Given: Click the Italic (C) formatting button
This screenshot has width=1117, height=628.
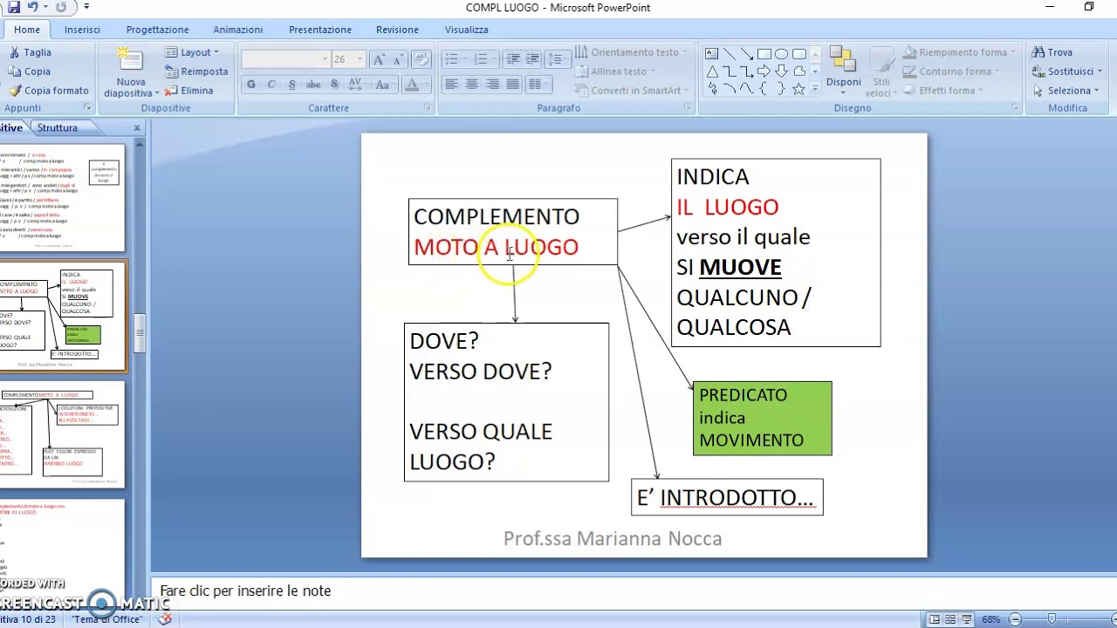Looking at the screenshot, I should 271,85.
